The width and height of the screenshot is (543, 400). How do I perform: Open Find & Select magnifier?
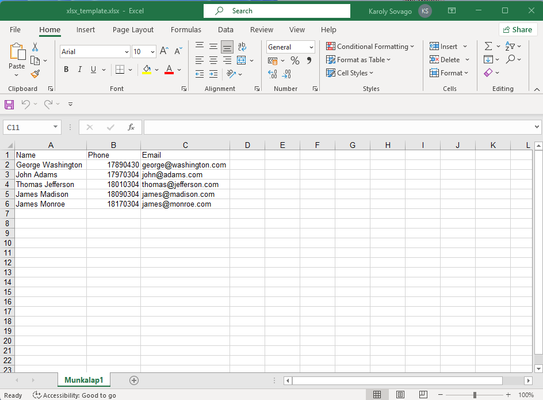point(510,59)
